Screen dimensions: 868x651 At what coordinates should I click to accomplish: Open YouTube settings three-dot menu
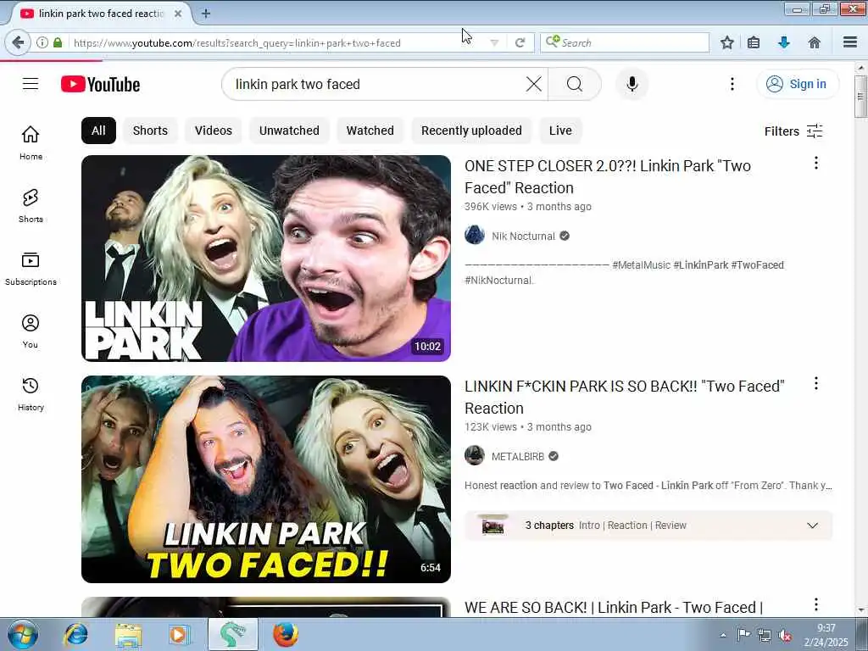point(732,84)
